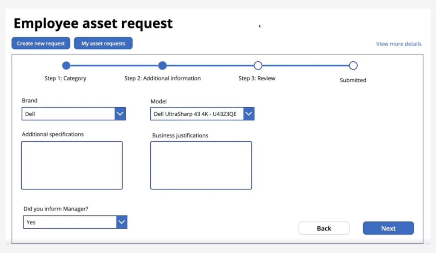The height and width of the screenshot is (253, 436).
Task: Open the Model dropdown showing Dell UltraSharp
Action: 196,114
